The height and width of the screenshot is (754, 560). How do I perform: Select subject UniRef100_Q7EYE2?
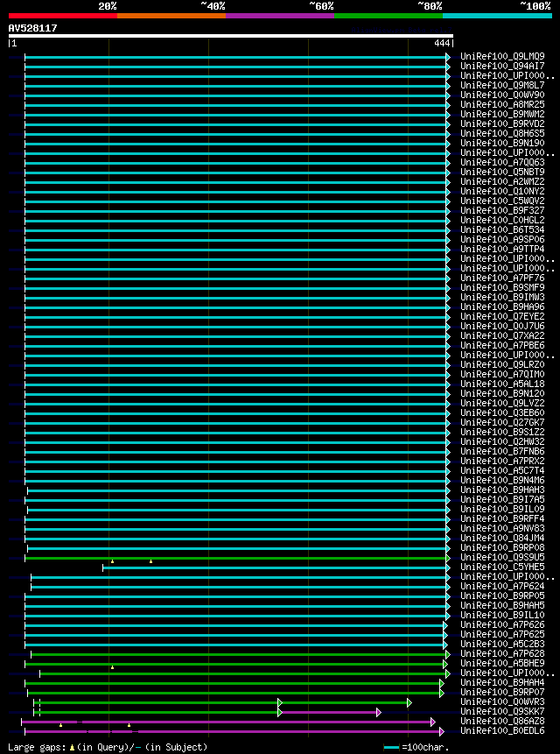click(502, 316)
